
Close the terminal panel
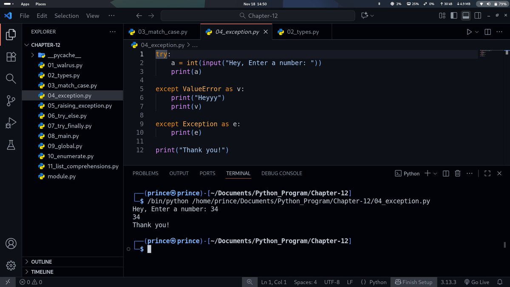499,173
